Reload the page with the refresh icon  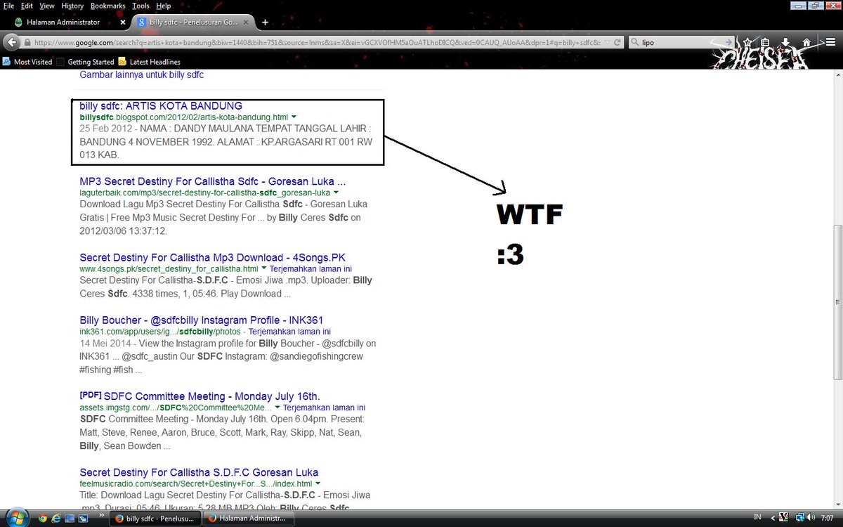coord(617,42)
